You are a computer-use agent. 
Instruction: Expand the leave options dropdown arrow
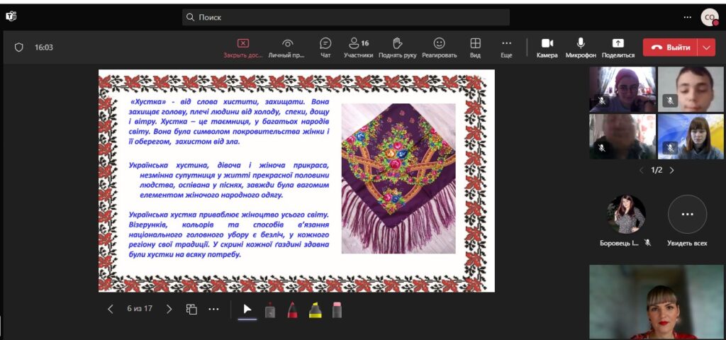(706, 47)
